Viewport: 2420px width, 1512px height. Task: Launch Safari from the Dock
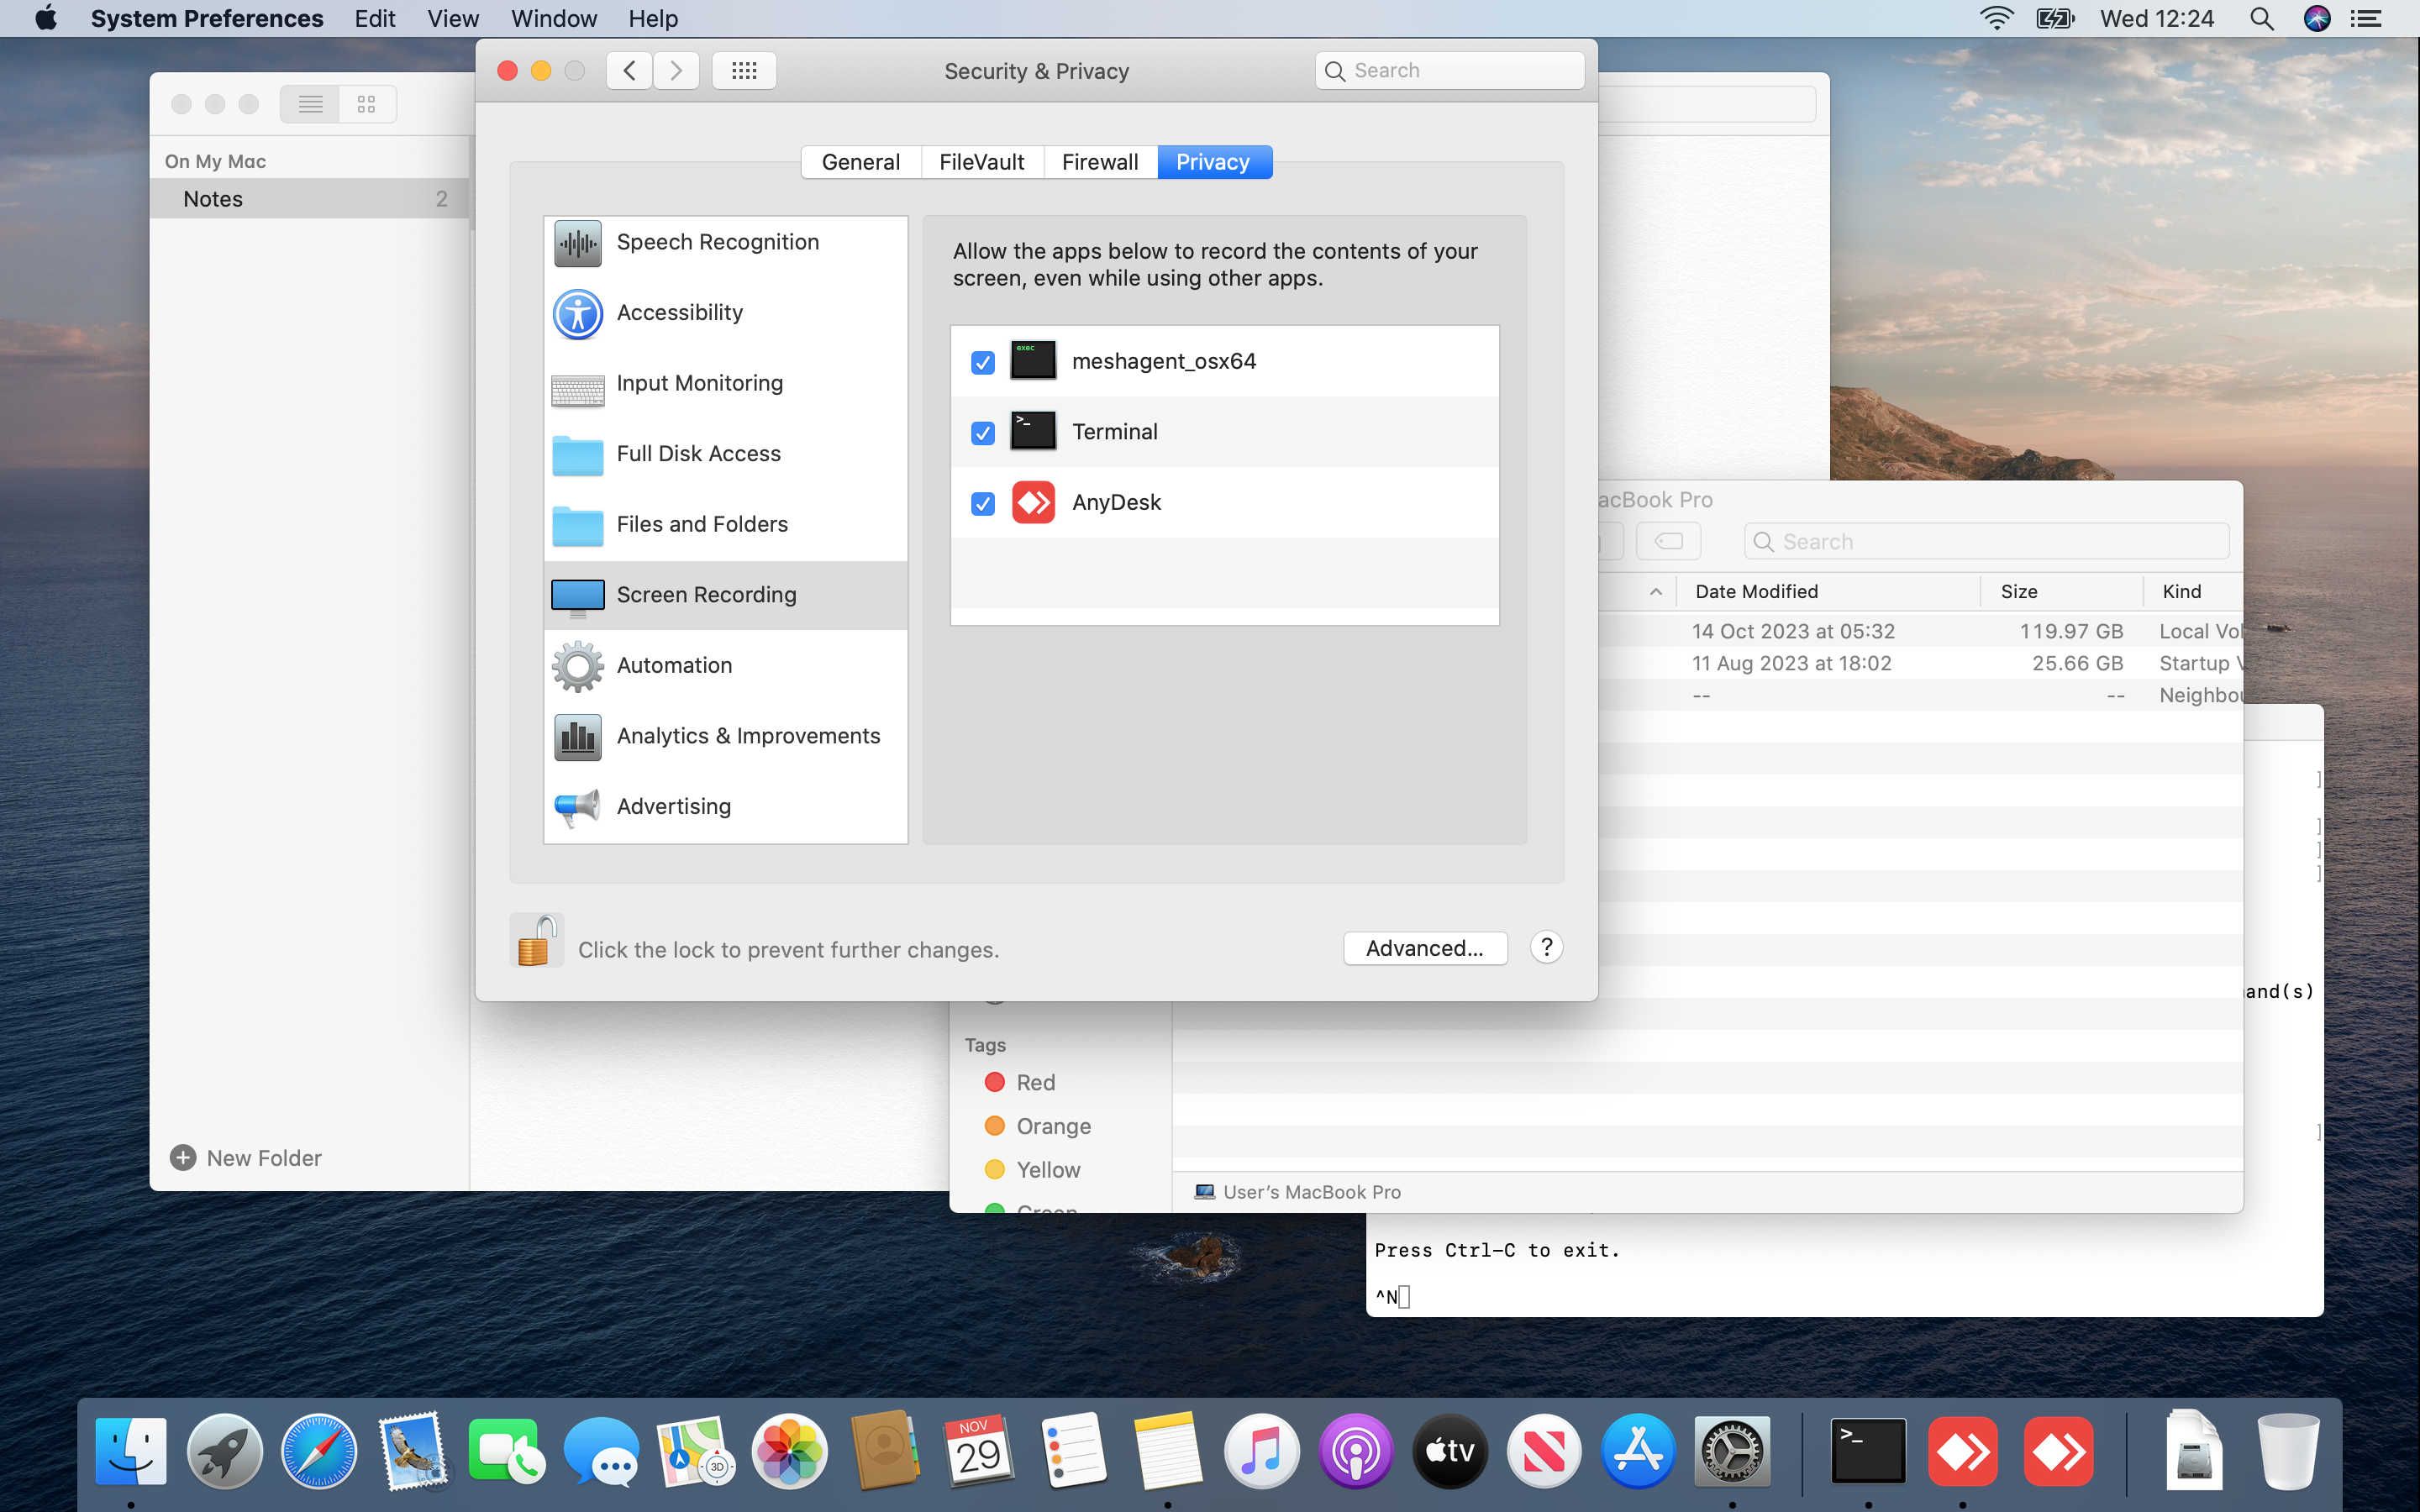[318, 1451]
